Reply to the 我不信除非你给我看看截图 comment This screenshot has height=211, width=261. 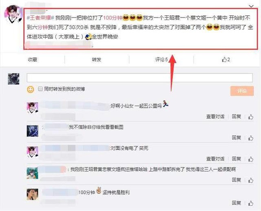(x=236, y=138)
